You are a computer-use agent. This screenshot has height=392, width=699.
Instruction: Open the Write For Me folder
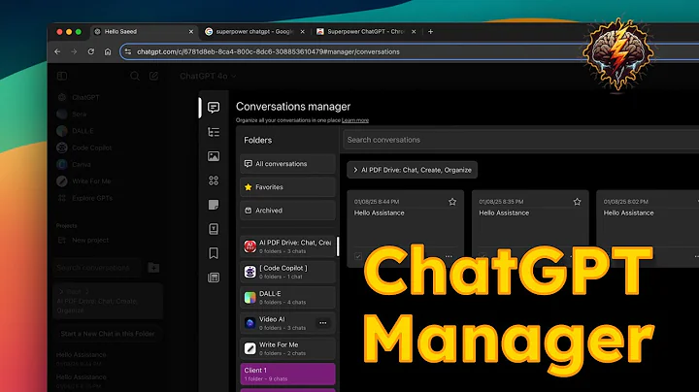287,348
